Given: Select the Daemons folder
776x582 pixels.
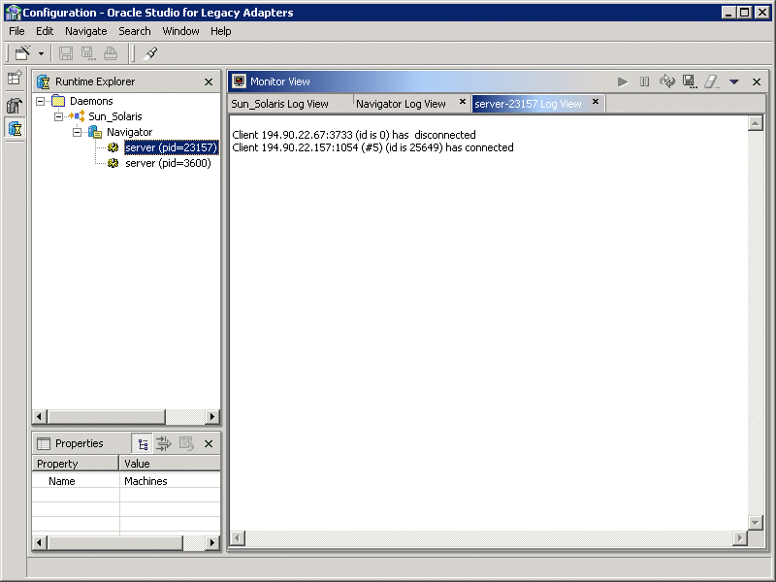Looking at the screenshot, I should (91, 101).
